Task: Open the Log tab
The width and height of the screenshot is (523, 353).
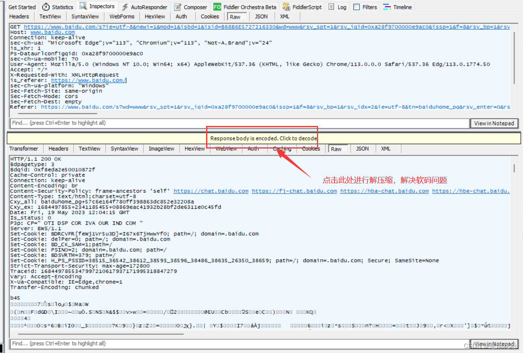Action: click(x=338, y=7)
